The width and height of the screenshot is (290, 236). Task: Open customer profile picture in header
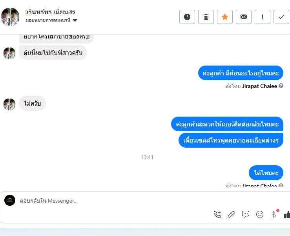tap(10, 17)
